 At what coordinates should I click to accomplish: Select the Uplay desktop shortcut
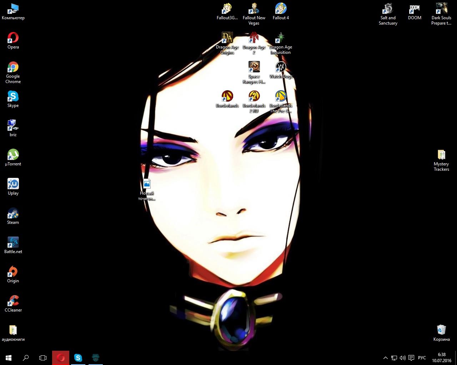pos(13,187)
